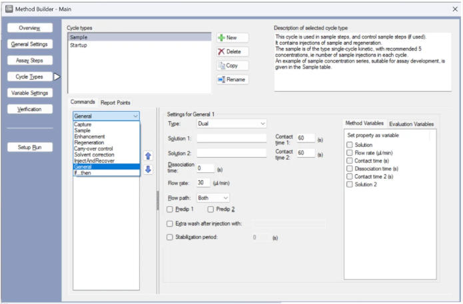Go to the Assay Steps page
The height and width of the screenshot is (304, 463).
(x=30, y=61)
